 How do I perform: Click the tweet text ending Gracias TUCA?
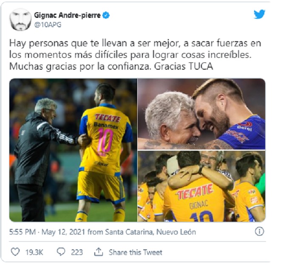135,55
